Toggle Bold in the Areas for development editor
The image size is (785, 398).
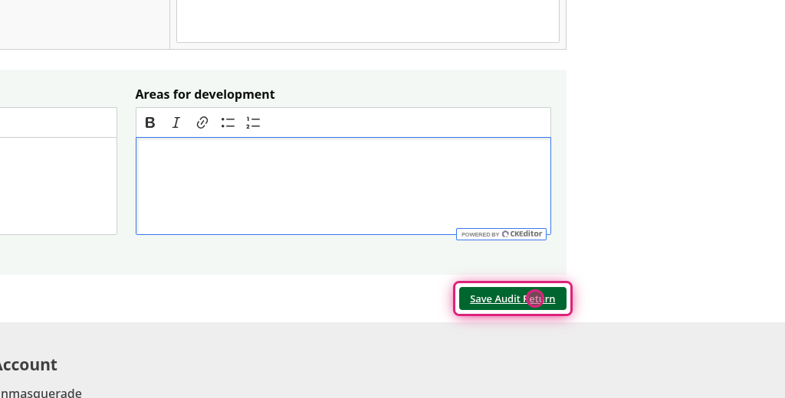149,122
